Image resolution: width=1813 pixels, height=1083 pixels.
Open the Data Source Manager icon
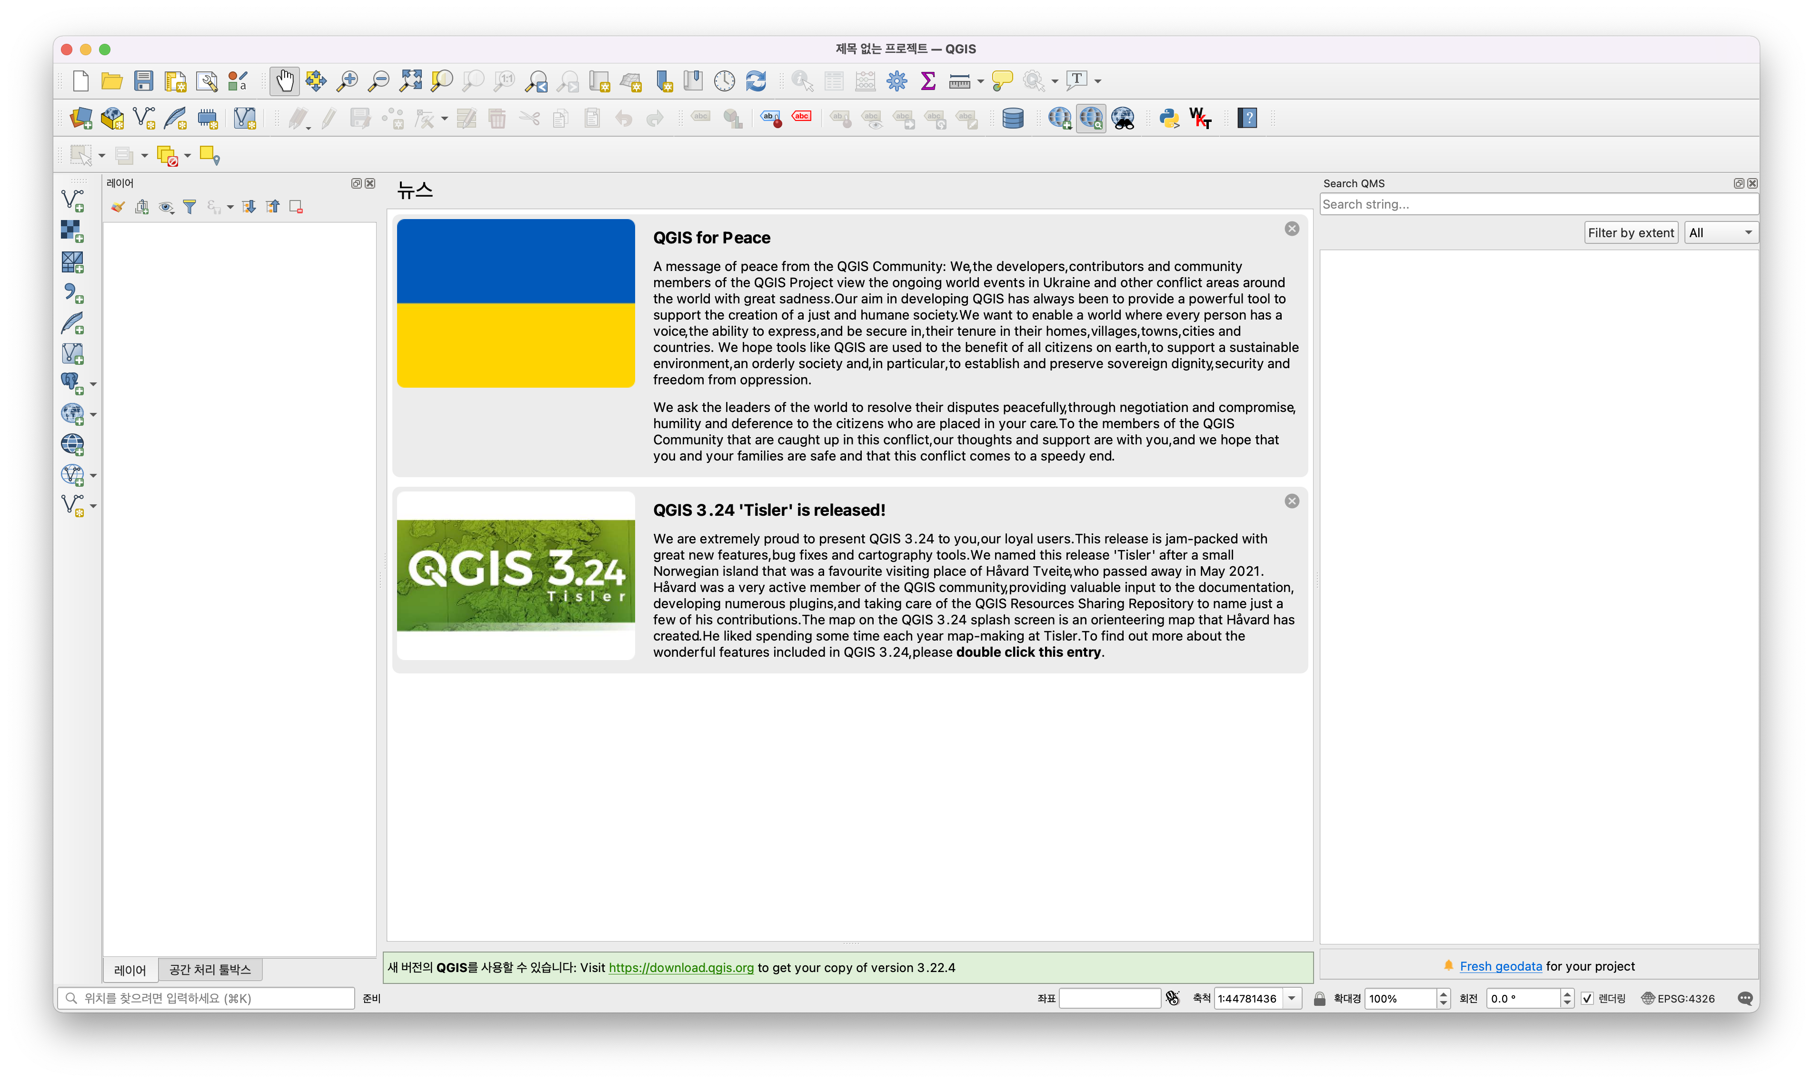[x=81, y=118]
